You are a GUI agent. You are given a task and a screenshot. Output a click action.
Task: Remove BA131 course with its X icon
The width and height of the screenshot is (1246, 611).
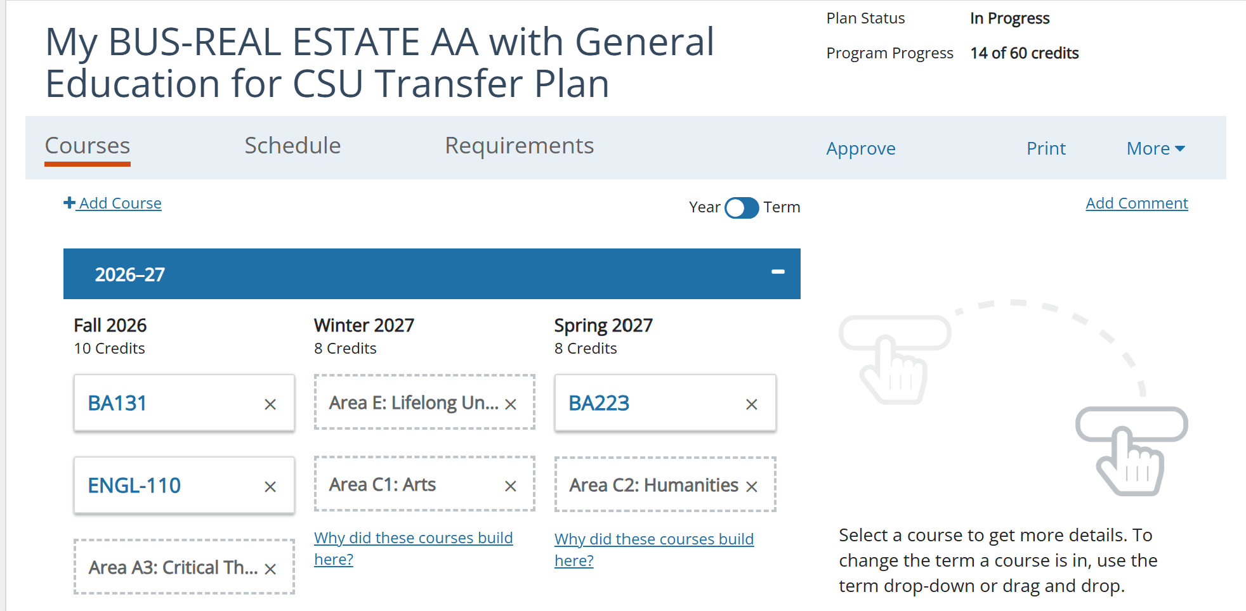270,404
